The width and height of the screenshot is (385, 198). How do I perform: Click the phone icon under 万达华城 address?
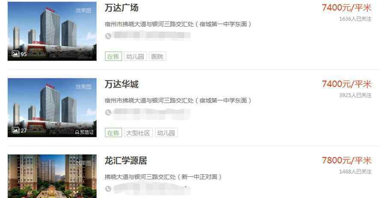coord(108,113)
